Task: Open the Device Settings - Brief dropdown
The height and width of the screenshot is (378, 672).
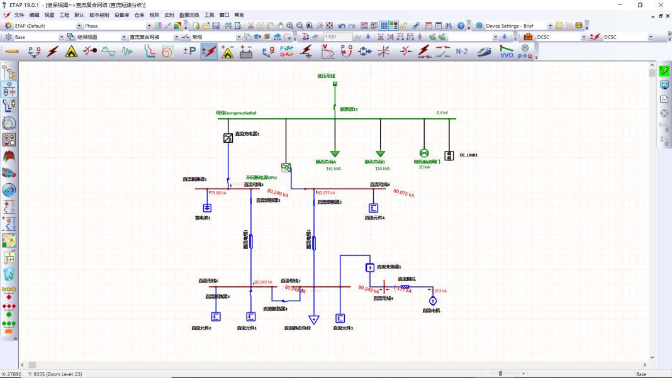Action: pyautogui.click(x=550, y=26)
